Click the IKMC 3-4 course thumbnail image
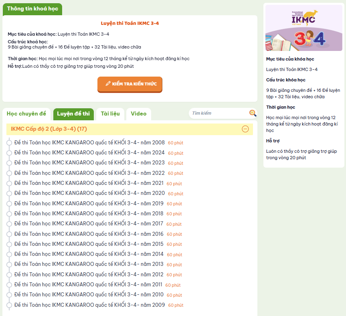This screenshot has width=346, height=316. [304, 28]
